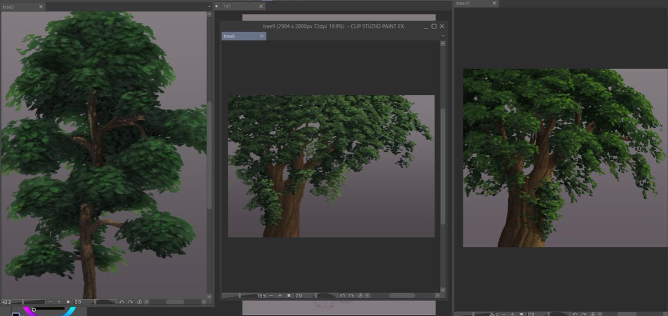Screen dimensions: 668x316
Task: Click tree9 horizontal scrollbar right arrow
Action: tap(437, 295)
